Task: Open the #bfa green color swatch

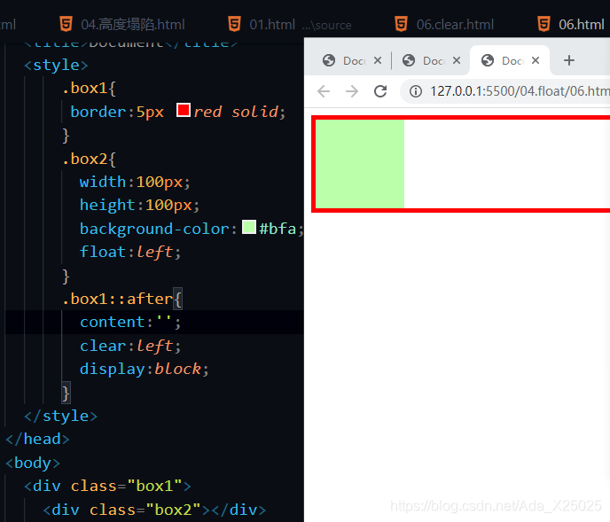Action: click(x=249, y=227)
